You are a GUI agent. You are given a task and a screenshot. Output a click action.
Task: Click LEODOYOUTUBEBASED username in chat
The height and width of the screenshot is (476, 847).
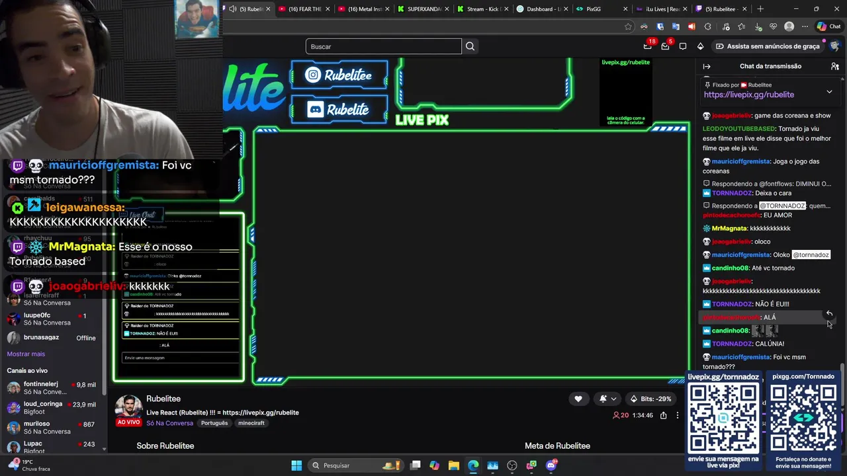[x=738, y=128]
